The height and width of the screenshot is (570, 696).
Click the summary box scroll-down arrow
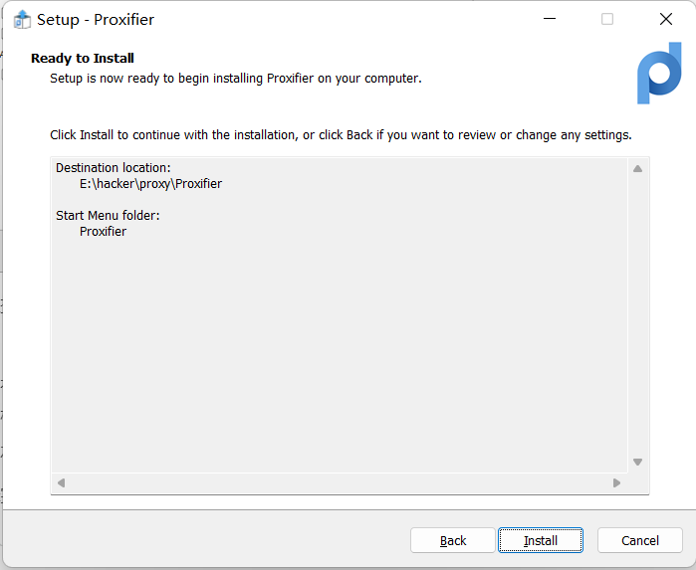click(x=638, y=462)
